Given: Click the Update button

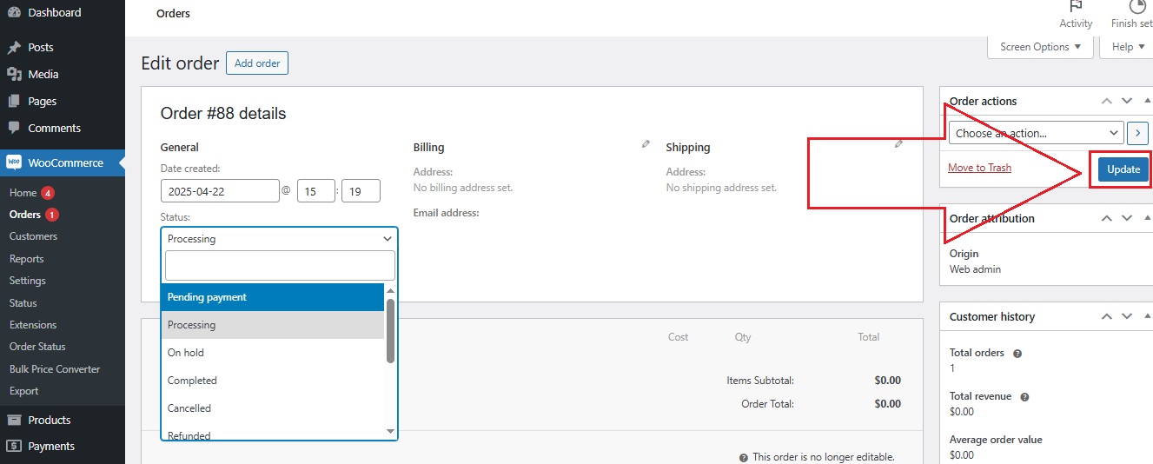Looking at the screenshot, I should coord(1123,169).
